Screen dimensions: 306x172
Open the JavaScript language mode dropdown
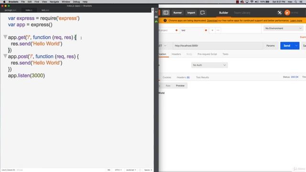pos(131,170)
